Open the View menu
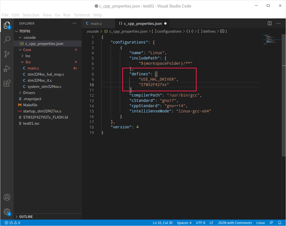 click(x=47, y=15)
